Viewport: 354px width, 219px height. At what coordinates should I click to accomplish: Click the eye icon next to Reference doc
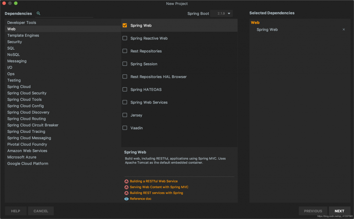point(126,199)
